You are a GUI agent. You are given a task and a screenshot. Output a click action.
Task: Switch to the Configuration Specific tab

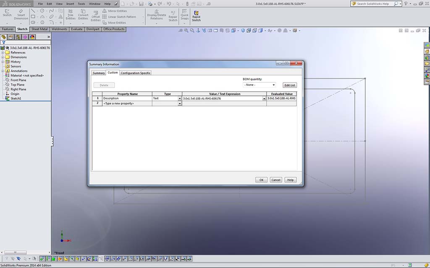[136, 73]
